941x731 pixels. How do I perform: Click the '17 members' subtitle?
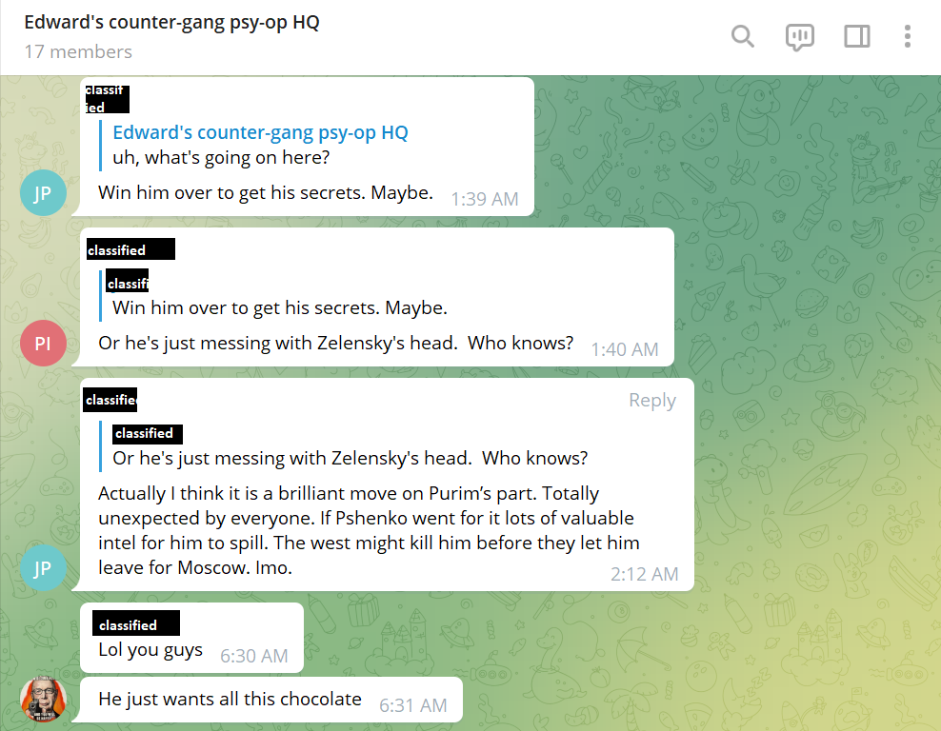[x=78, y=52]
